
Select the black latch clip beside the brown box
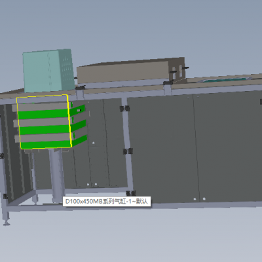click(185, 68)
